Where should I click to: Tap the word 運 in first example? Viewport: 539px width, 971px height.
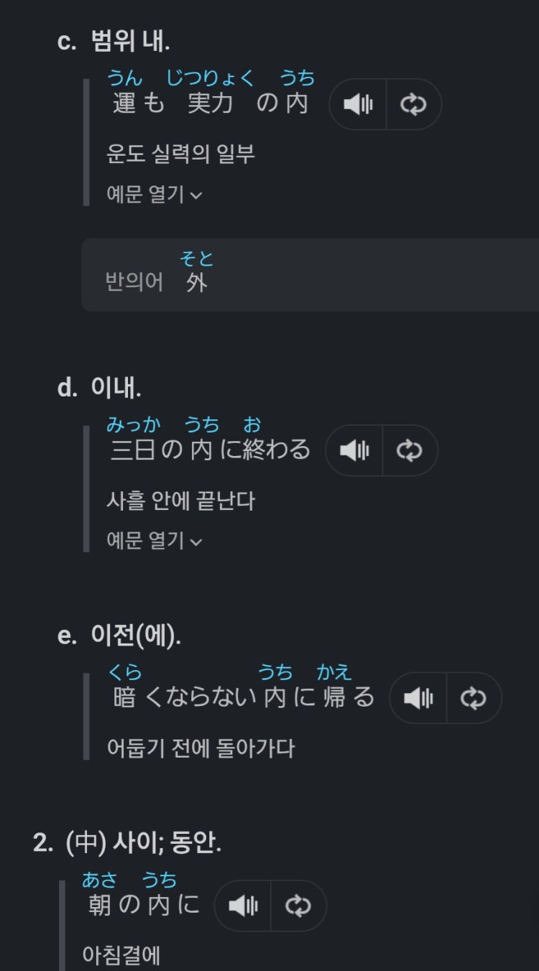click(124, 103)
